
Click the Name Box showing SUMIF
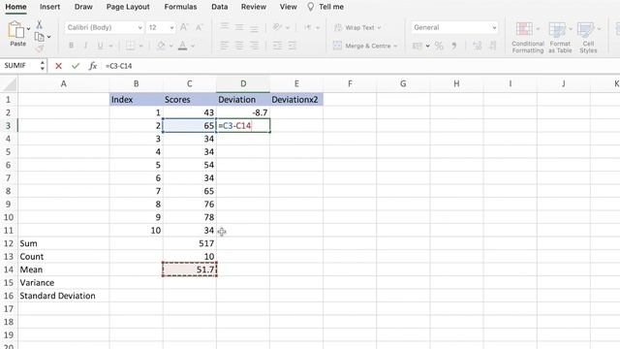pyautogui.click(x=19, y=66)
